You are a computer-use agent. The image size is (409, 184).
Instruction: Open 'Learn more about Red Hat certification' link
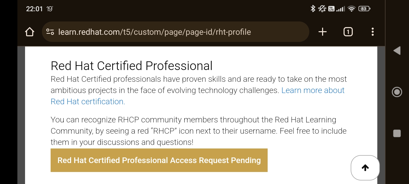pyautogui.click(x=313, y=90)
